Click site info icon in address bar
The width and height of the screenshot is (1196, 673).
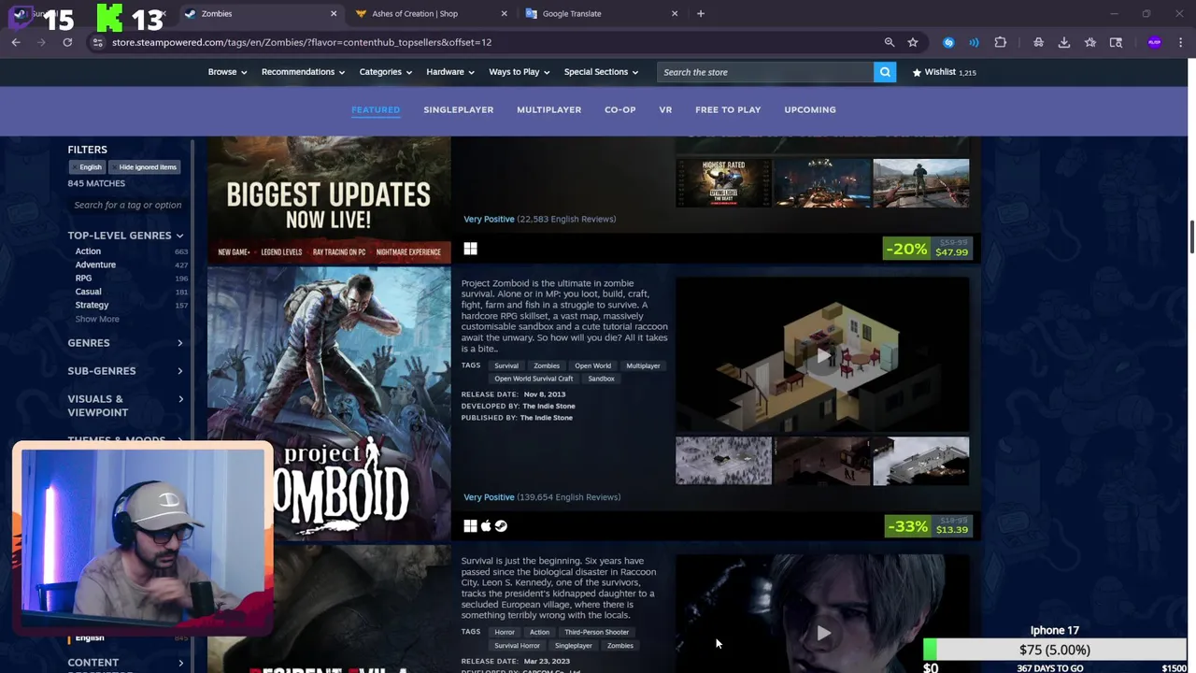tap(97, 42)
